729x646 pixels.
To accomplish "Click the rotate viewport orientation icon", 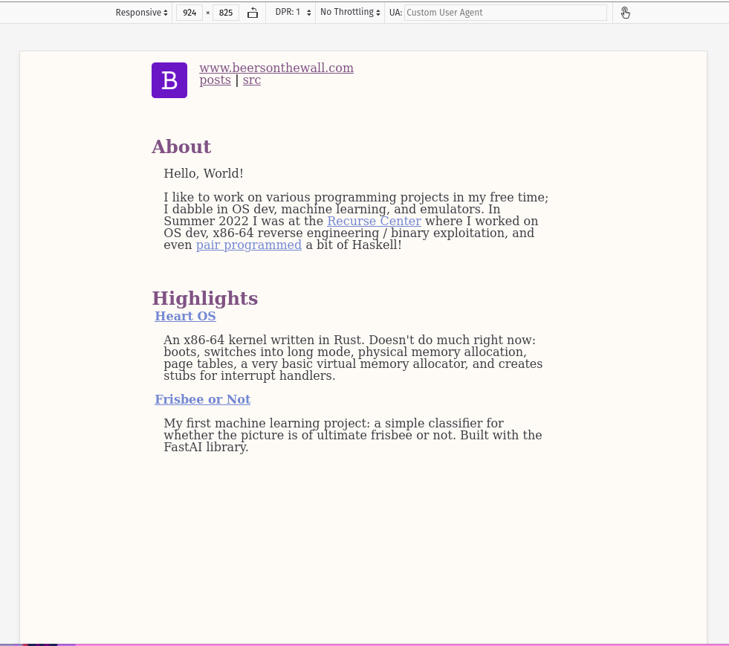I will coord(253,13).
